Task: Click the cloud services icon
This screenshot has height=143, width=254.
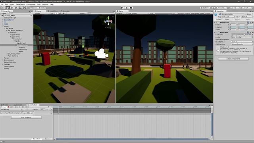Action: point(214,8)
